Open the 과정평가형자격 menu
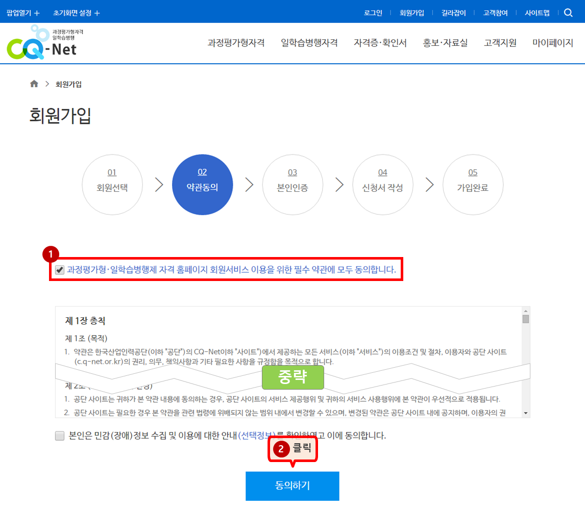The height and width of the screenshot is (511, 585). pos(236,43)
